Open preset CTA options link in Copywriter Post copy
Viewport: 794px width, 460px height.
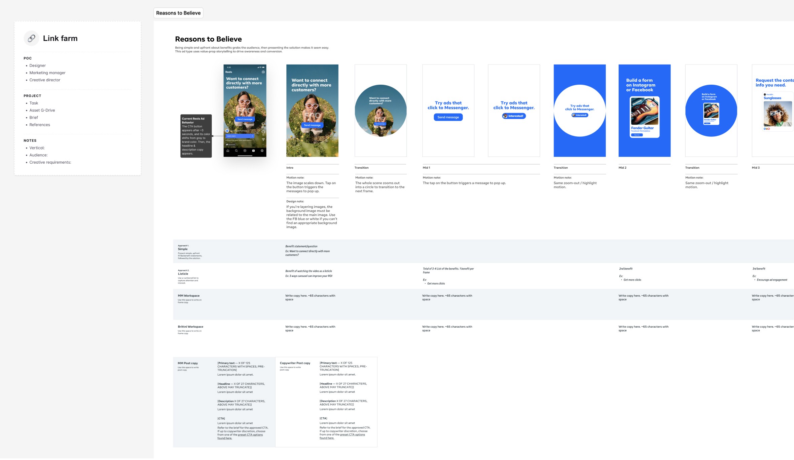[352, 435]
